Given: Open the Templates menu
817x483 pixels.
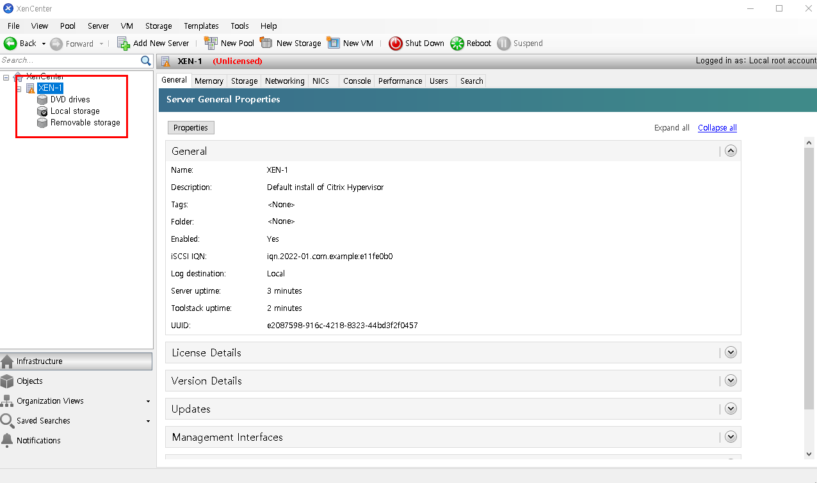Looking at the screenshot, I should [201, 26].
